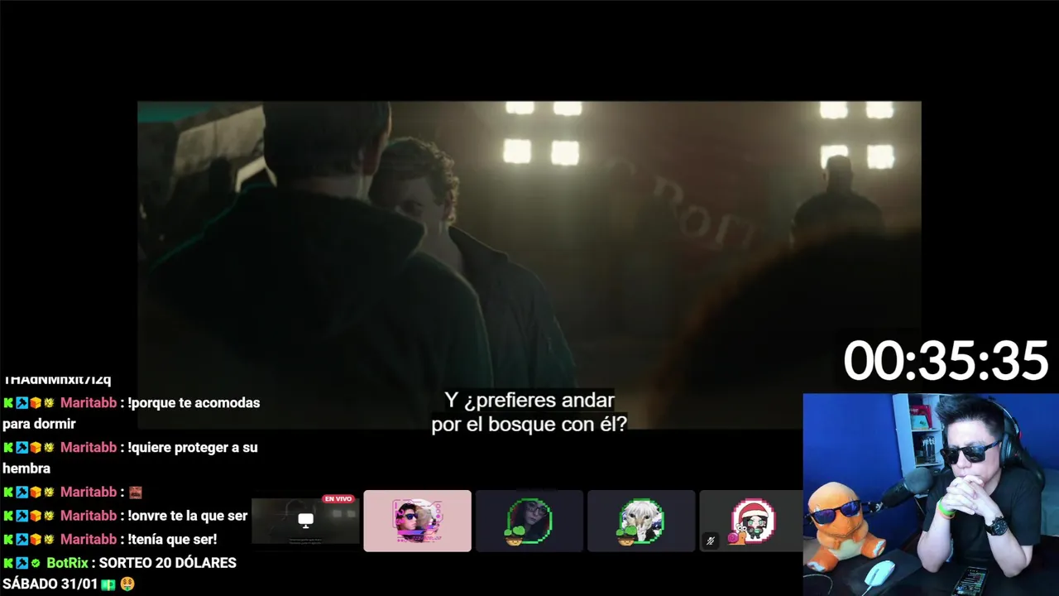
Task: Click Maritabb's name on 'onvre te la que ser' message
Action: [x=89, y=516]
